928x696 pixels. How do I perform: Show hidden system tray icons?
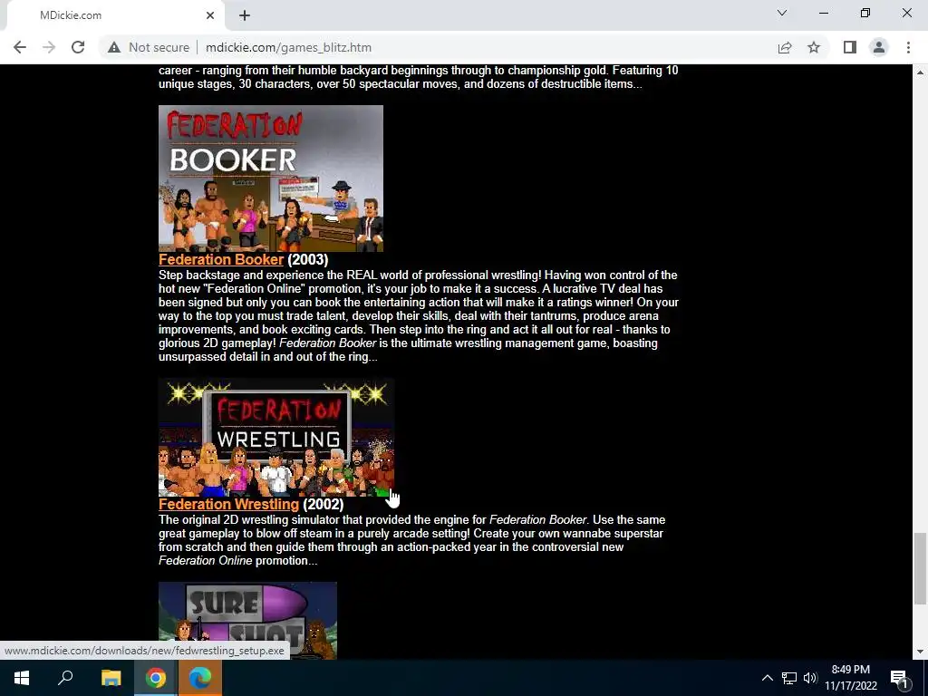pos(767,678)
